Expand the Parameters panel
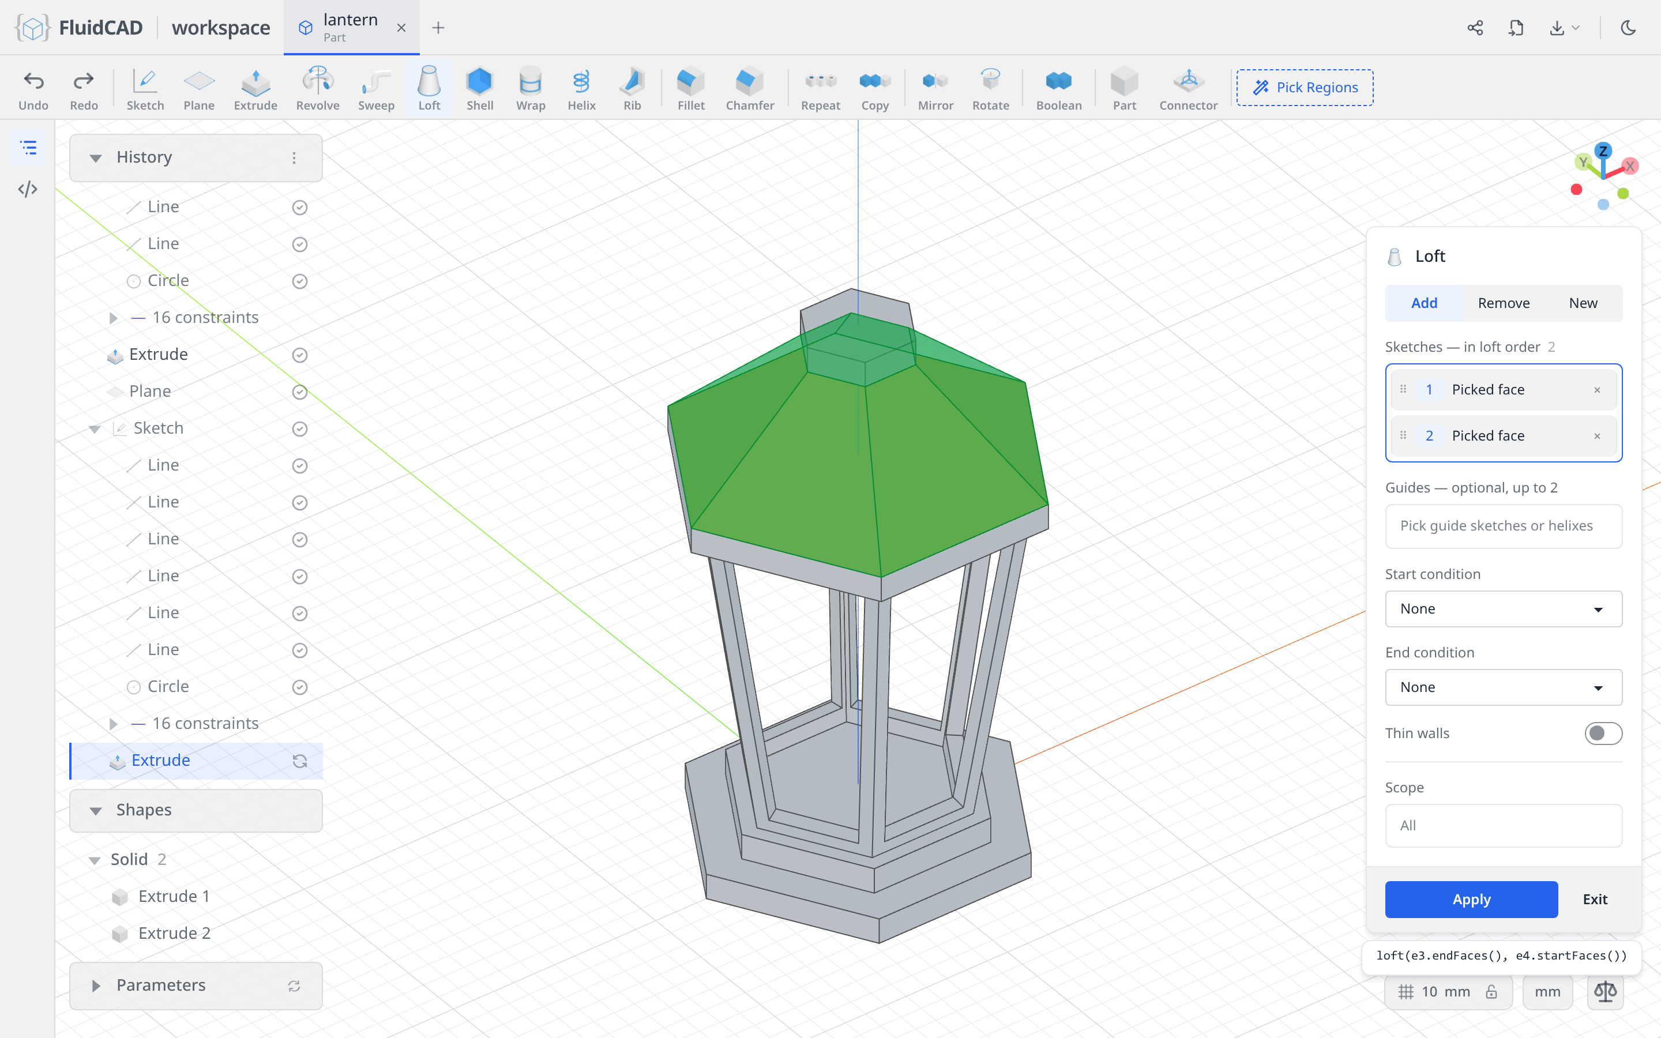The height and width of the screenshot is (1038, 1661). click(95, 986)
